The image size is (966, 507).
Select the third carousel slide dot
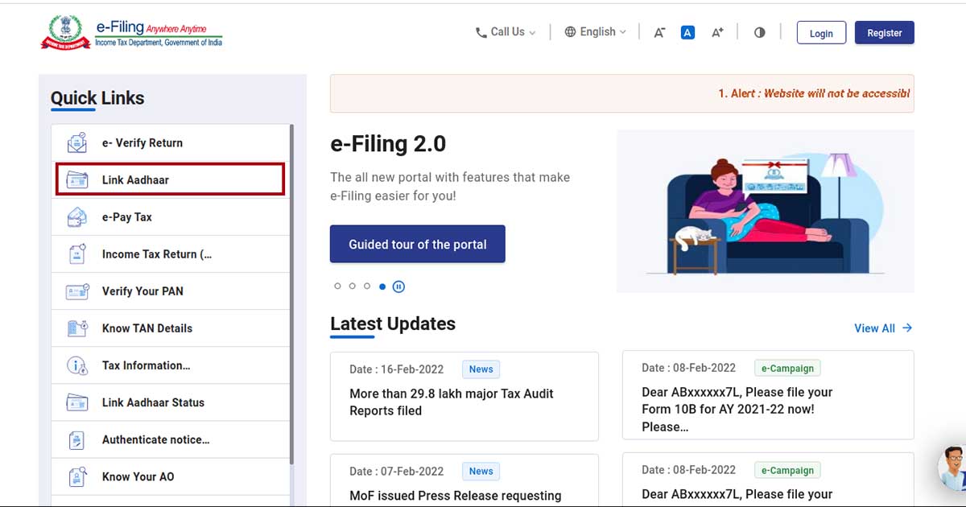coord(367,286)
